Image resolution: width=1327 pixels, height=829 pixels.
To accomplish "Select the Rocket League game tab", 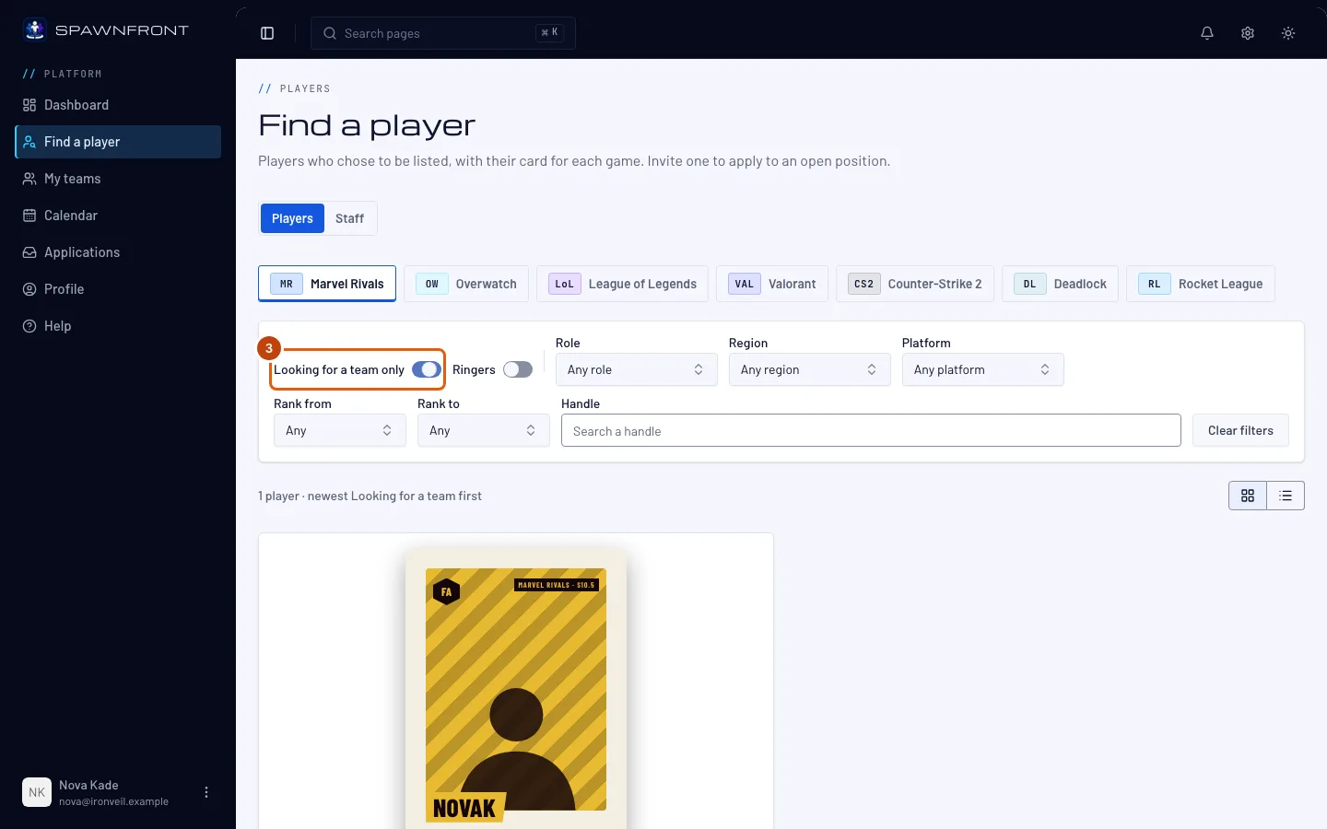I will [1201, 284].
